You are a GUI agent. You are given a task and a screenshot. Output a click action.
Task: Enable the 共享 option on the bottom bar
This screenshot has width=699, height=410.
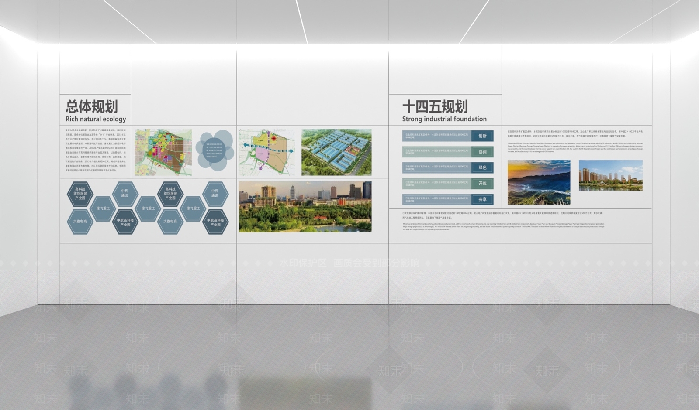click(x=482, y=199)
